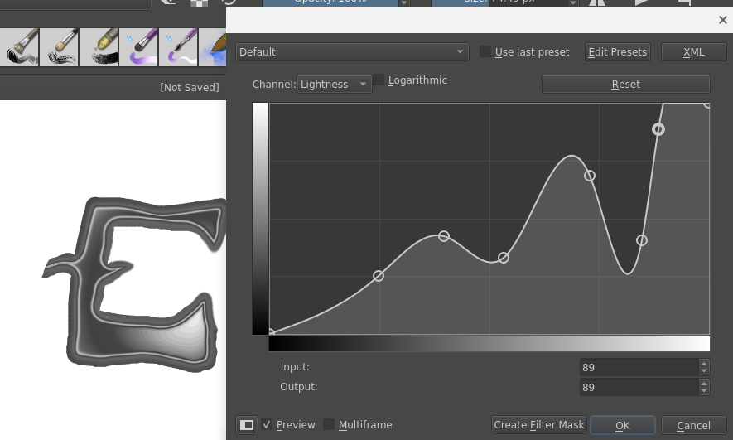This screenshot has width=733, height=440.
Task: Select the curve point on the steep rise after the deepest dip
Action: (x=642, y=240)
